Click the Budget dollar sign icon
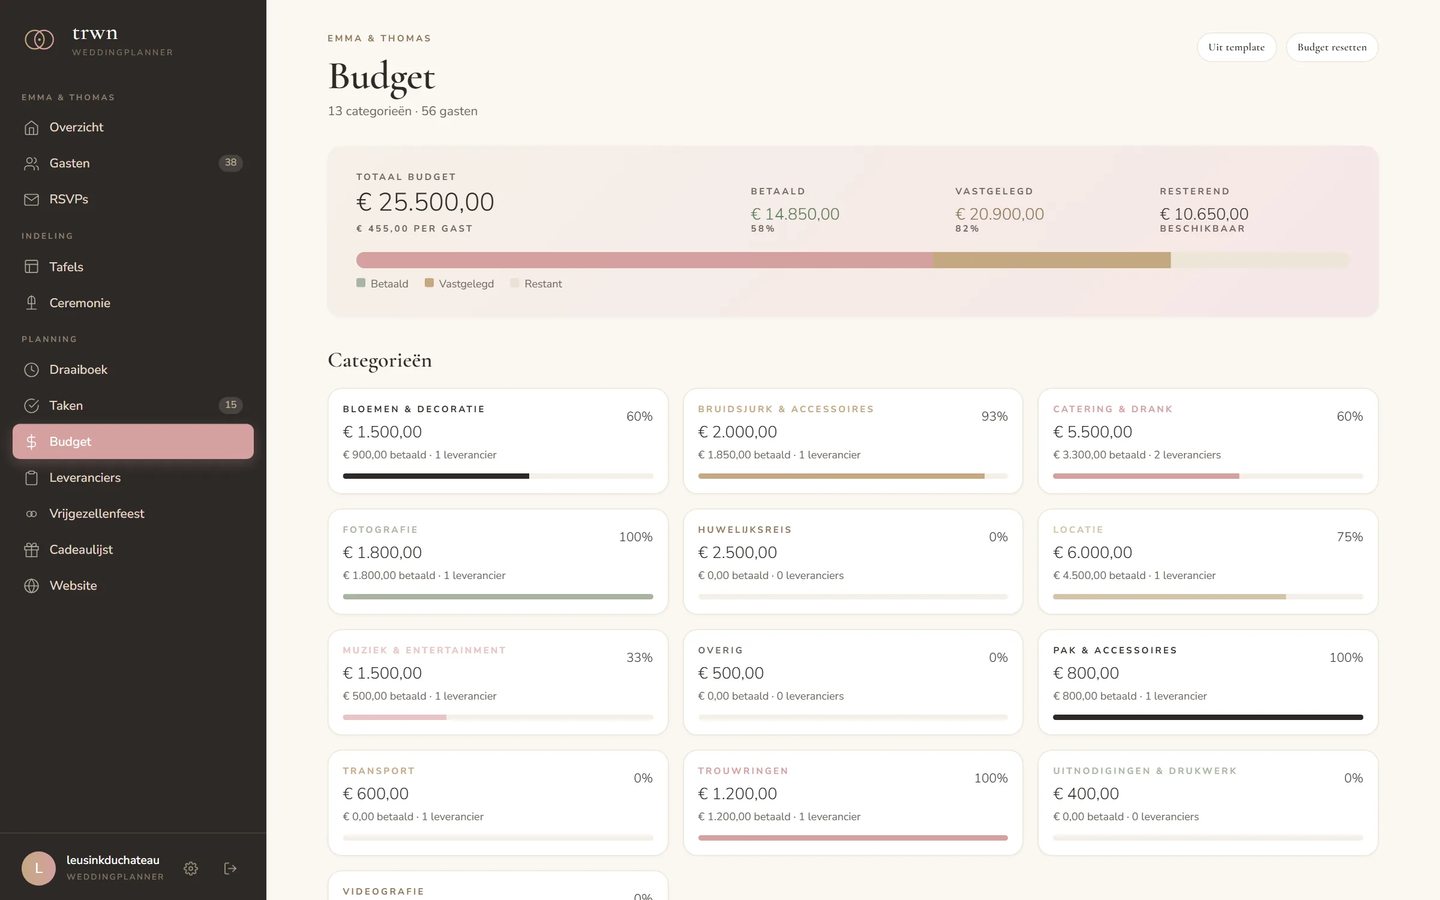Image resolution: width=1440 pixels, height=900 pixels. 31,442
